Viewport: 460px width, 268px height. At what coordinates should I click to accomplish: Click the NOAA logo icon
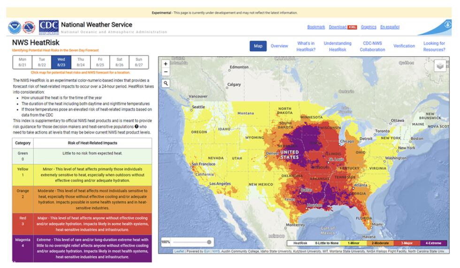15,27
